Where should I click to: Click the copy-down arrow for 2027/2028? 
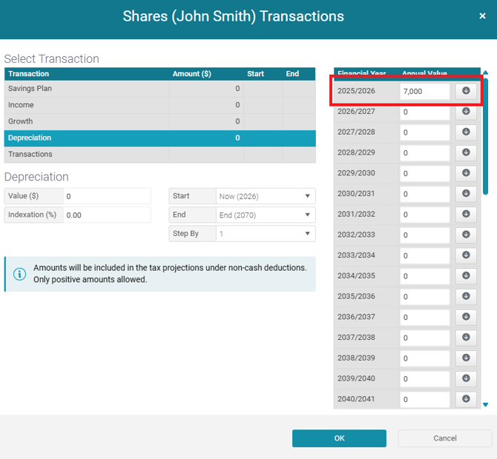coord(466,132)
